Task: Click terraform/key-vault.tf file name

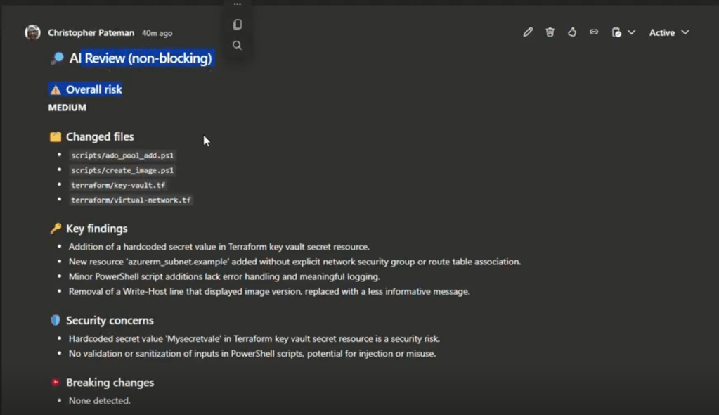Action: pos(118,185)
